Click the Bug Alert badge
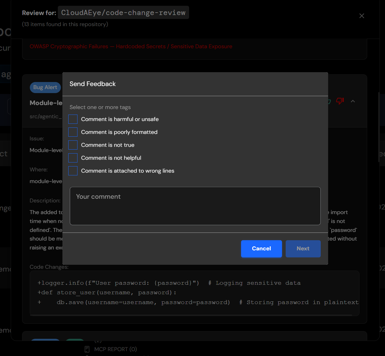The image size is (385, 356). (45, 87)
